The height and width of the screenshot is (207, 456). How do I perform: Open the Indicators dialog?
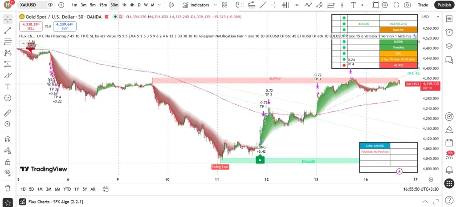[x=196, y=5]
